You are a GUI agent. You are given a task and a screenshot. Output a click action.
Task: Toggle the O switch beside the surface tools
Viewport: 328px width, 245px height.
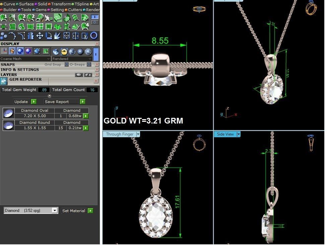pos(95,22)
